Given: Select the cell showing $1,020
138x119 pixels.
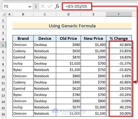Looking at the screenshot, I should [68, 64].
